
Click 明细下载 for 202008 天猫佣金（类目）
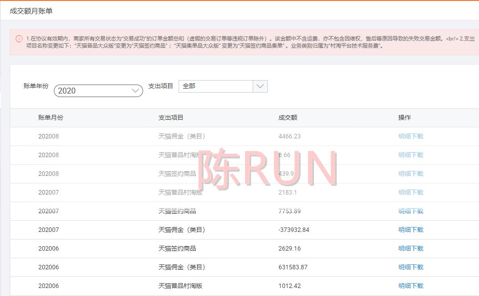(x=410, y=136)
